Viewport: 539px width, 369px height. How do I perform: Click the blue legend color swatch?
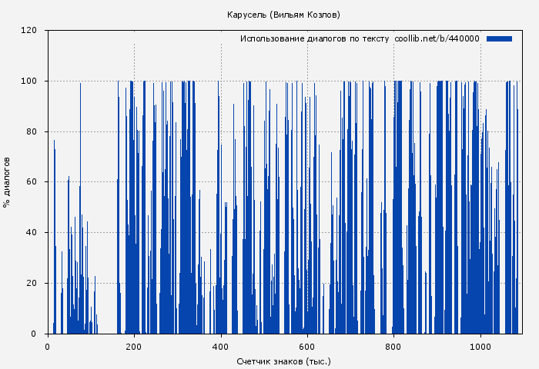point(499,38)
